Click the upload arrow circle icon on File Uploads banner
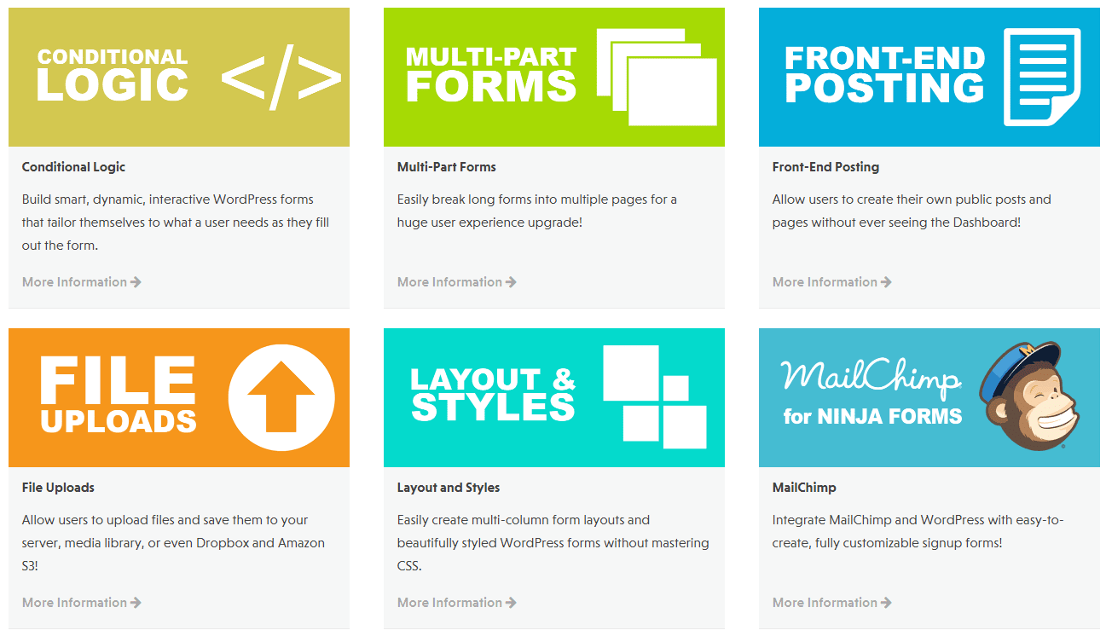Image resolution: width=1106 pixels, height=636 pixels. [x=281, y=397]
